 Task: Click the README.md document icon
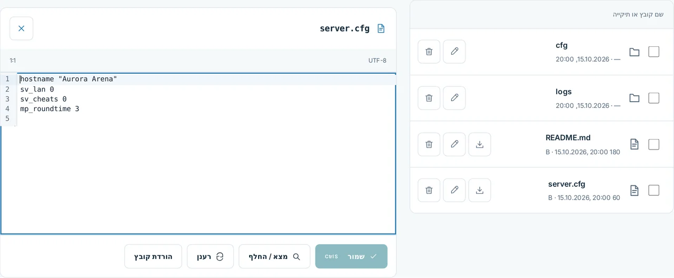(635, 144)
